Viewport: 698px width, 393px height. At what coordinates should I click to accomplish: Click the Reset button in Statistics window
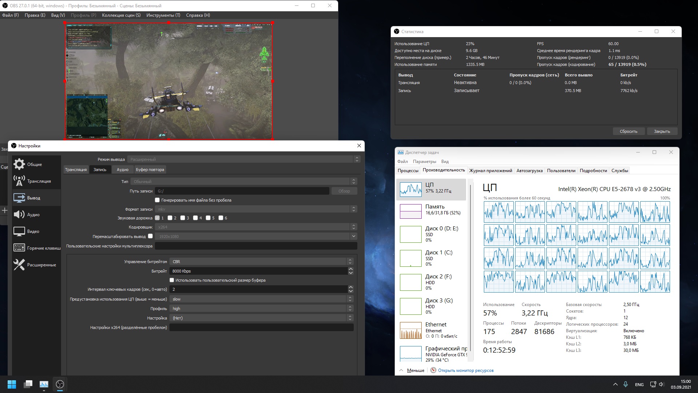pyautogui.click(x=628, y=131)
